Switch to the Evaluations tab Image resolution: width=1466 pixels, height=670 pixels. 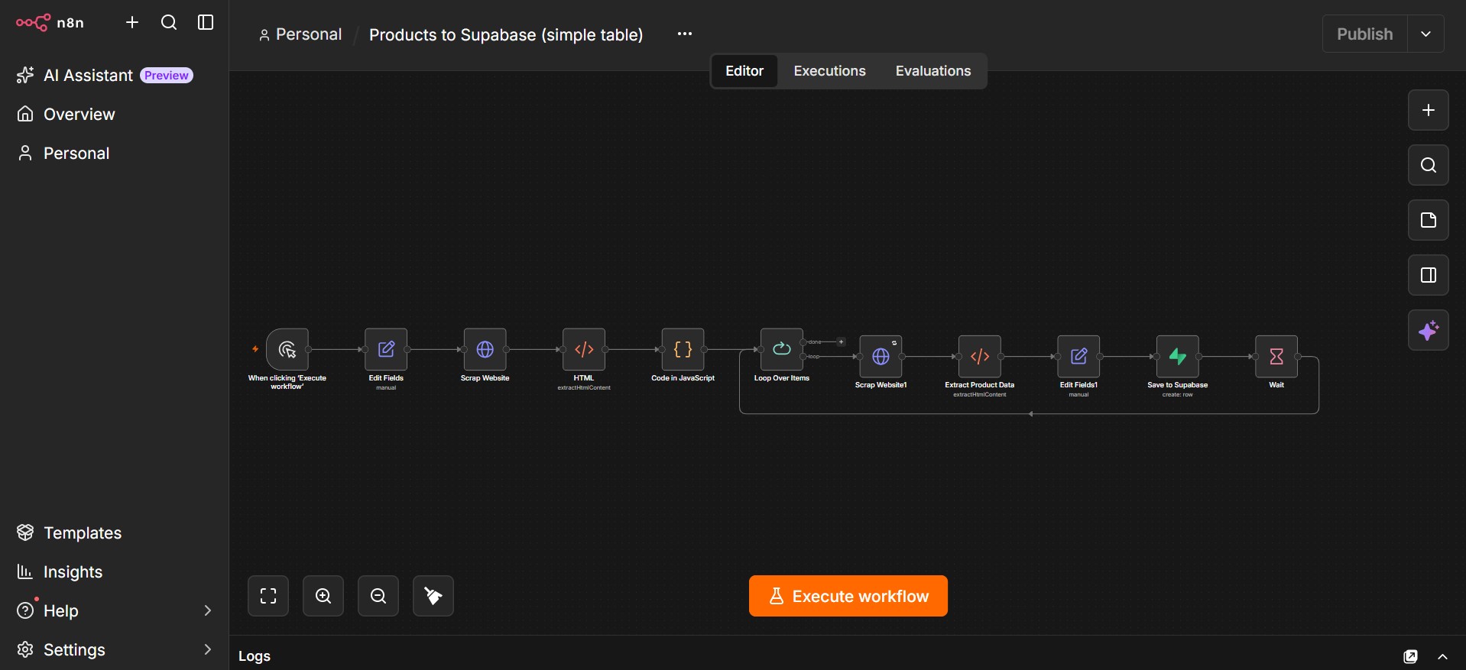[933, 71]
